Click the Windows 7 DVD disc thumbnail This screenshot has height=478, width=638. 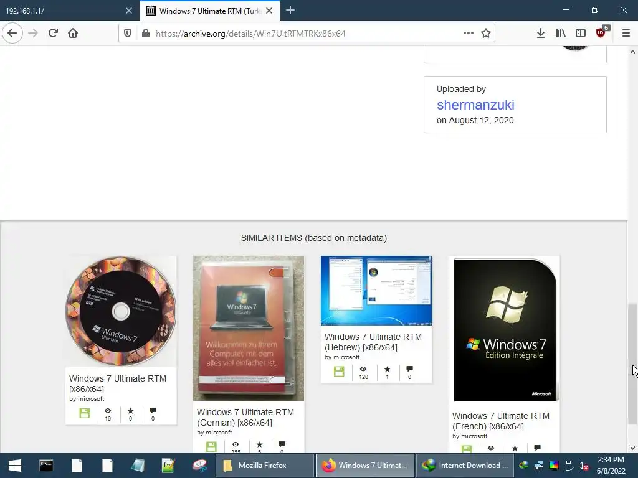(x=121, y=311)
